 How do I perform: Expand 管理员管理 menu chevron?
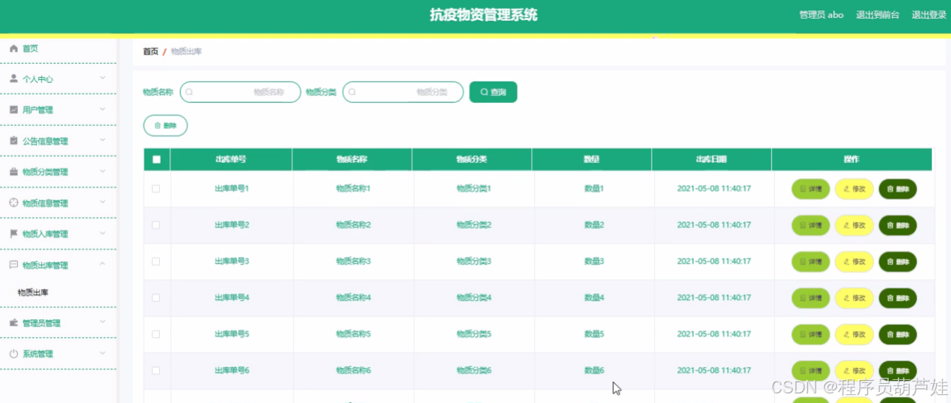click(102, 322)
